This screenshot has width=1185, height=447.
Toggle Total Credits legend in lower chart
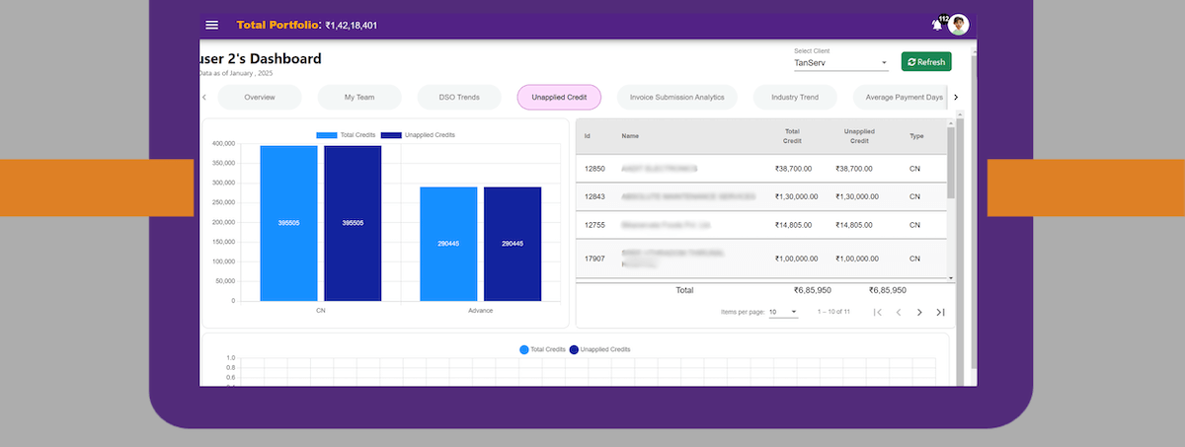[543, 349]
